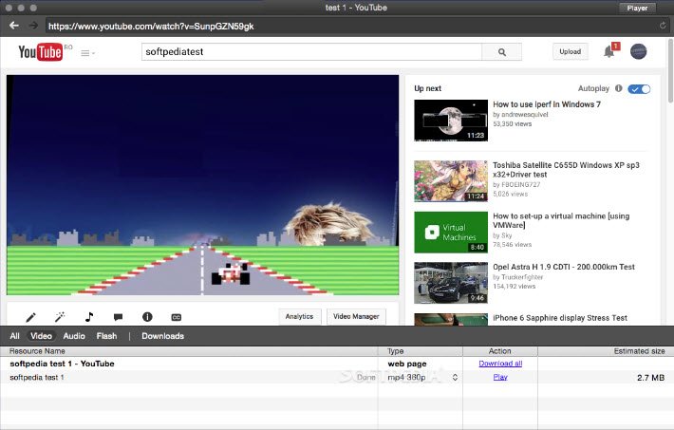Open iPhone 6 Sapphire display Stress Test
Screen dimensions: 674x430
(560, 318)
